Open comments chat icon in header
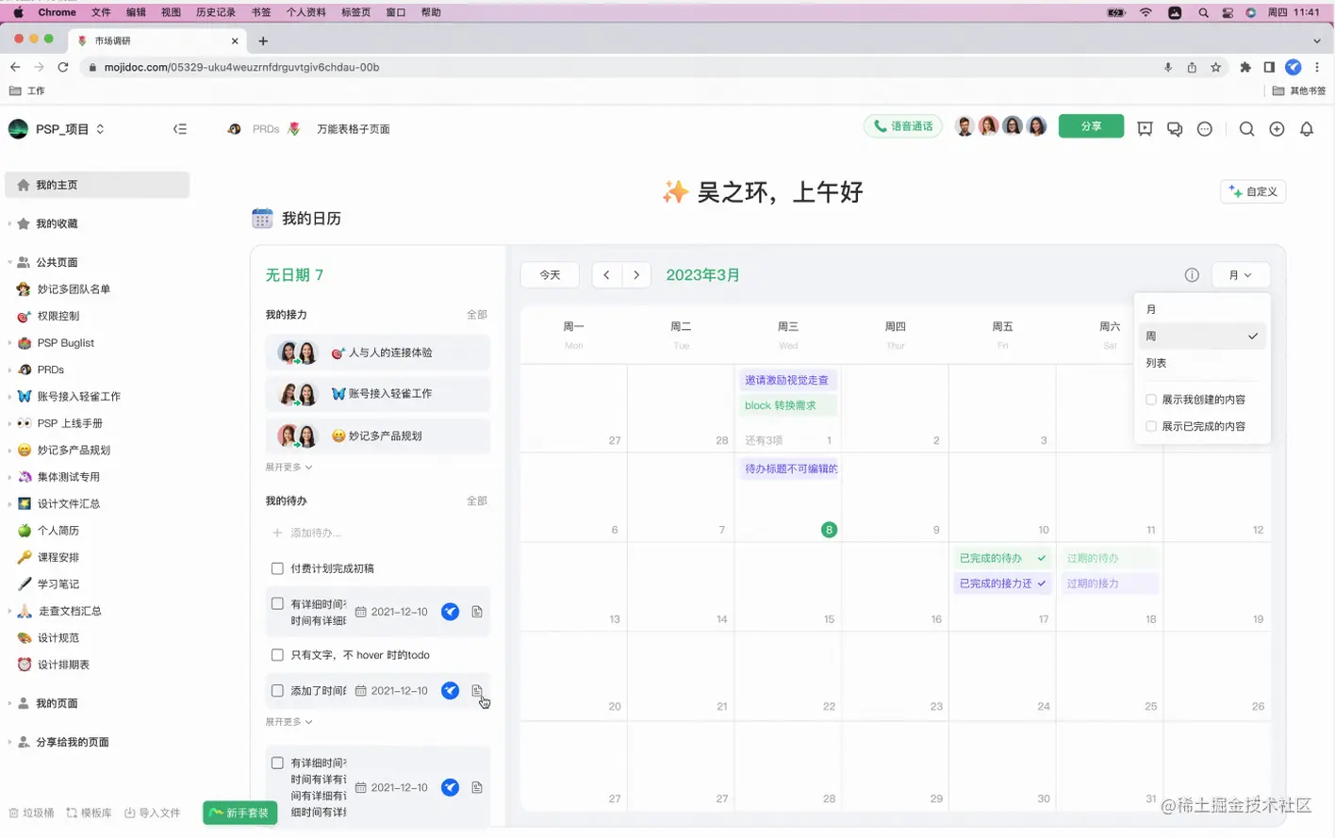Screen dimensions: 1335x838 coord(1175,129)
